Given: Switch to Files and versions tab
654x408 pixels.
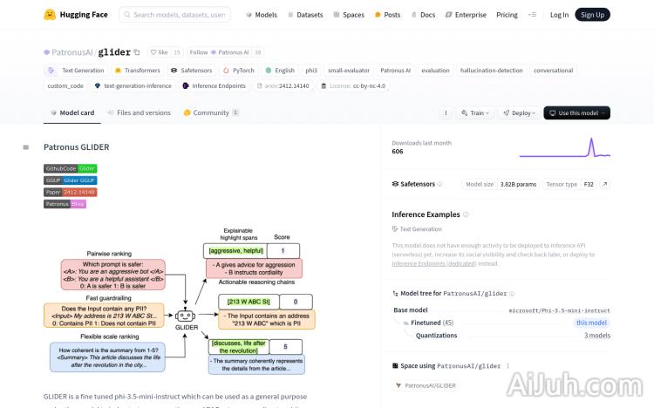Looking at the screenshot, I should click(x=139, y=112).
